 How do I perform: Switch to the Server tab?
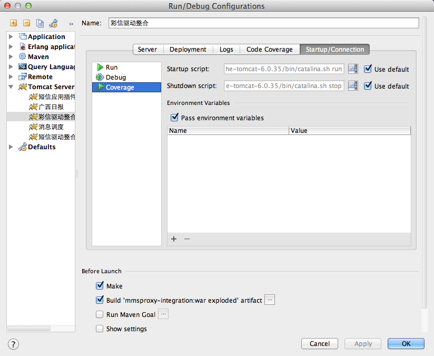147,50
